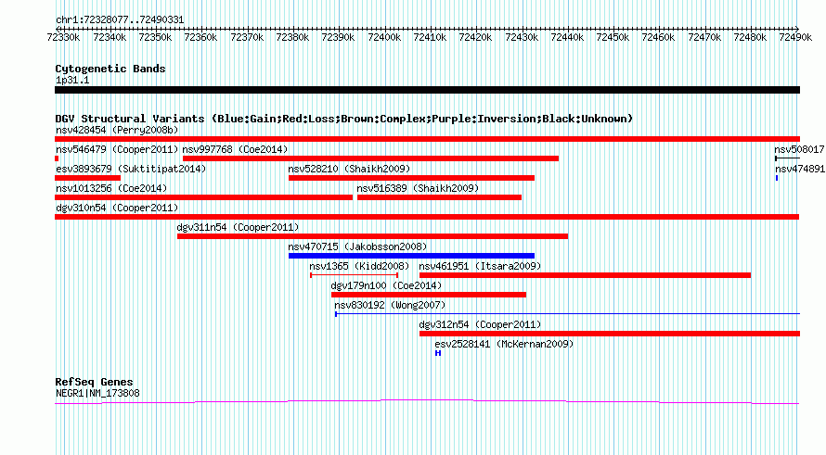Select the nsv528210 red loss bar

point(411,178)
